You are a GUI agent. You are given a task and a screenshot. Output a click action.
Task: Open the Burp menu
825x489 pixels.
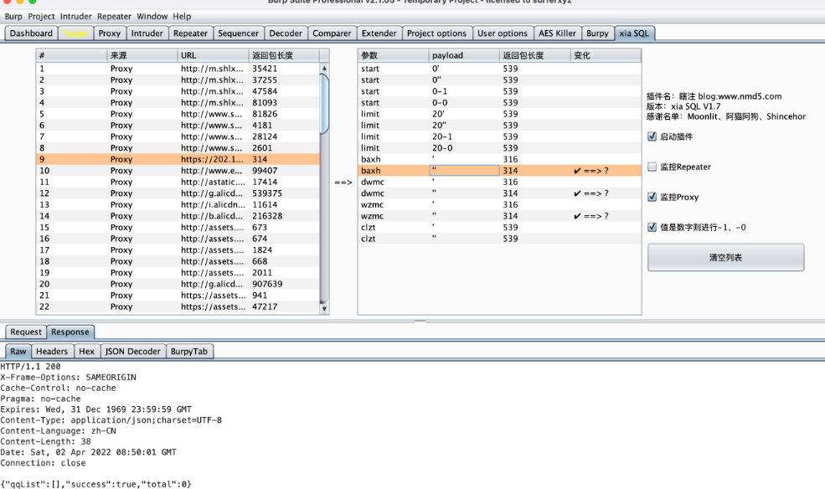(13, 16)
